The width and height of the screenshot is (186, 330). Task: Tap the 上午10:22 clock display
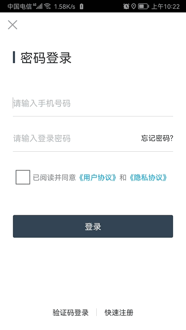[166, 6]
